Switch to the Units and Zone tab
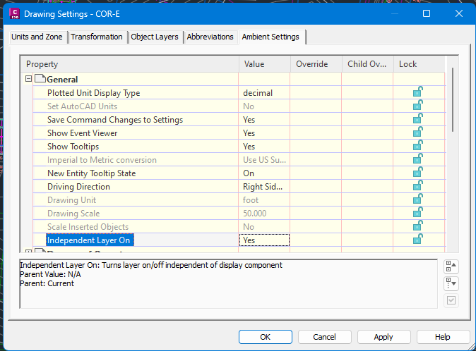Screen dimensions: 476x351 point(37,37)
